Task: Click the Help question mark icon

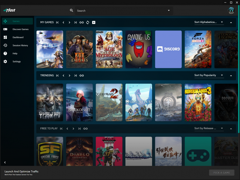Action: tap(5, 53)
